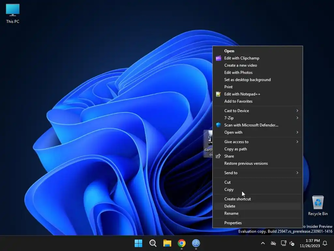Open the Windows Start button

(138, 243)
